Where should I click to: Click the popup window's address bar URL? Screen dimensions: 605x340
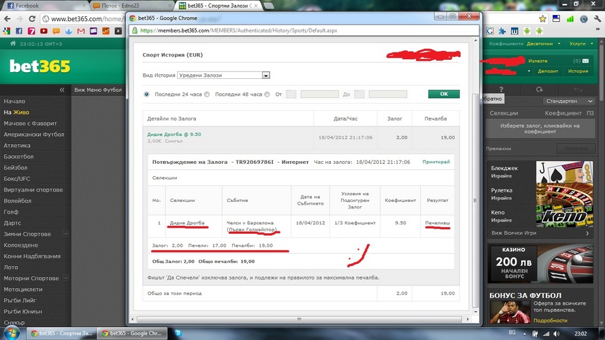[238, 31]
